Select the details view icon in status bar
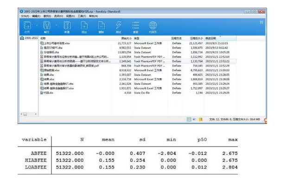The image size is (287, 185). (189, 119)
